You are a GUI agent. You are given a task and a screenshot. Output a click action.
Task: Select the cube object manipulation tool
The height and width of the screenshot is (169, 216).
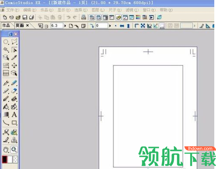14,73
